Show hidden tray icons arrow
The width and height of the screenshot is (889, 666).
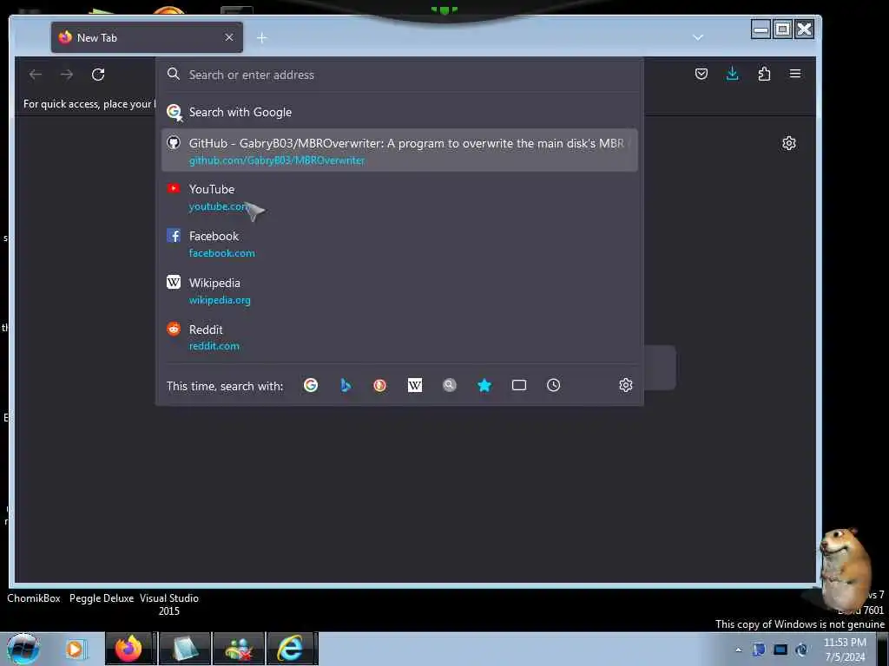pyautogui.click(x=738, y=650)
